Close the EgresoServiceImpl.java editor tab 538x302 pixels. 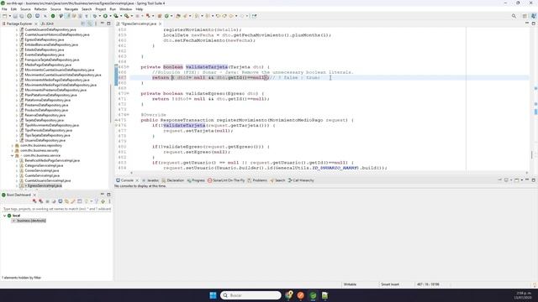(x=161, y=23)
